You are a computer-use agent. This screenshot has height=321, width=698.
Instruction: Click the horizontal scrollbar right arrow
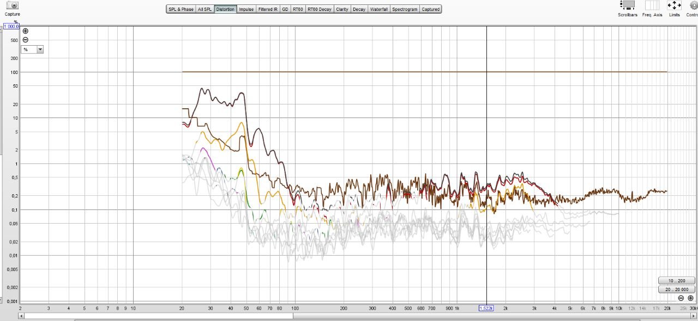[x=694, y=316]
